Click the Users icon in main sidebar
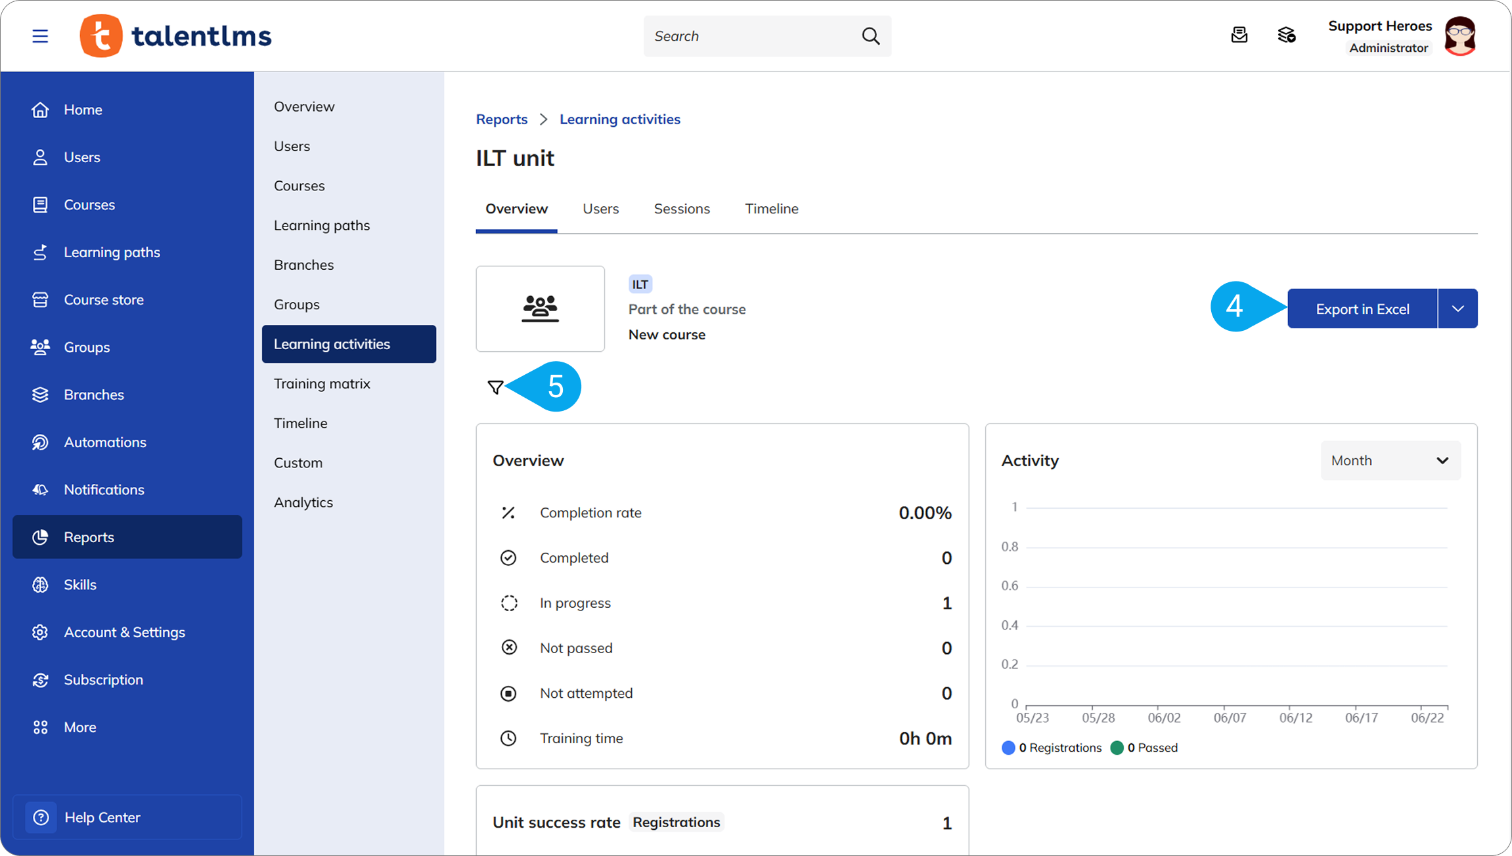The image size is (1512, 856). click(40, 157)
